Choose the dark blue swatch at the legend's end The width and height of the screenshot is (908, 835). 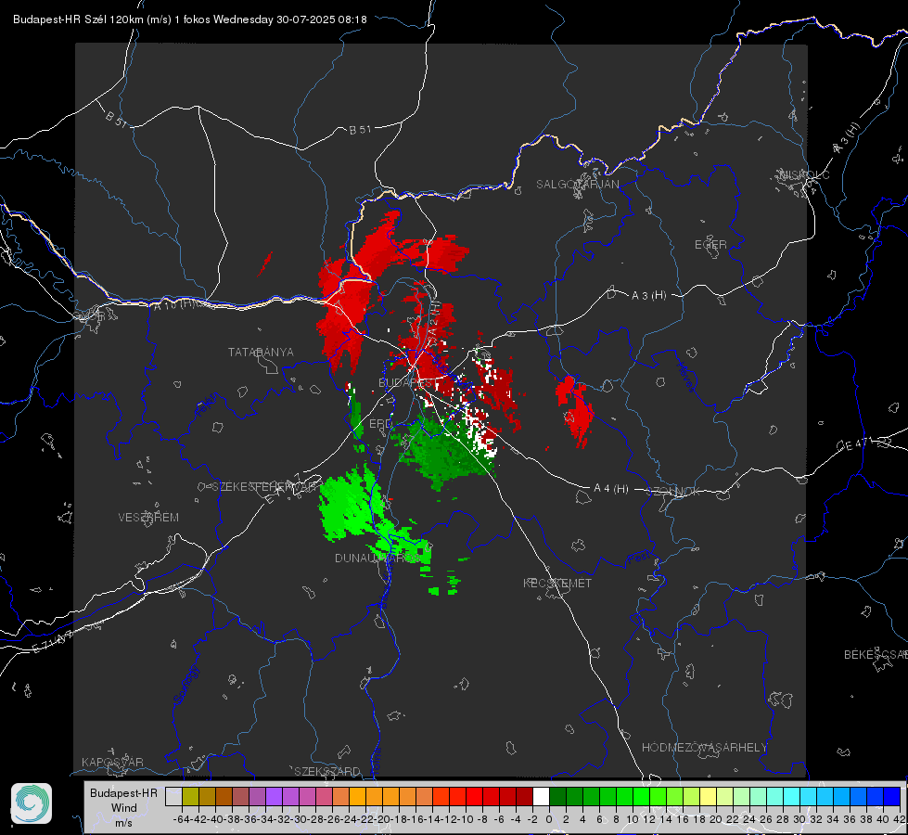892,796
